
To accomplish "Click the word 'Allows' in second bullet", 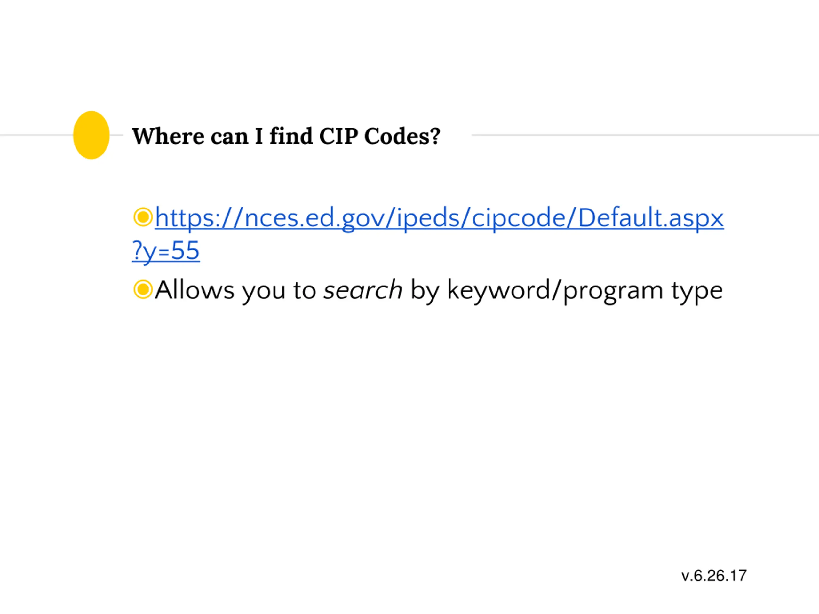I will coord(195,289).
